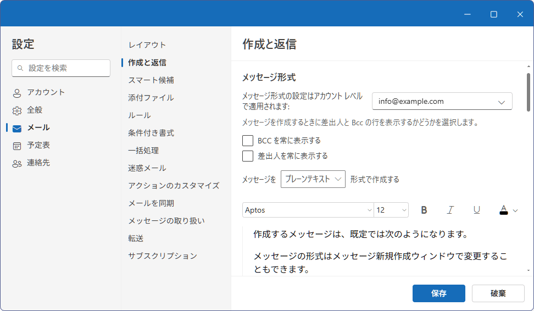Click the 保存 button
This screenshot has height=311, width=534.
tap(438, 293)
